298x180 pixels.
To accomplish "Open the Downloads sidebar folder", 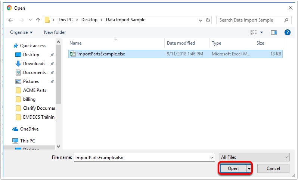I will pos(34,64).
